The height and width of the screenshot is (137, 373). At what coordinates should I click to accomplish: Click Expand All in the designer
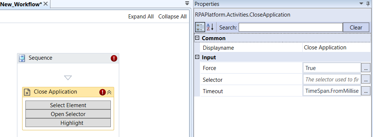[141, 17]
